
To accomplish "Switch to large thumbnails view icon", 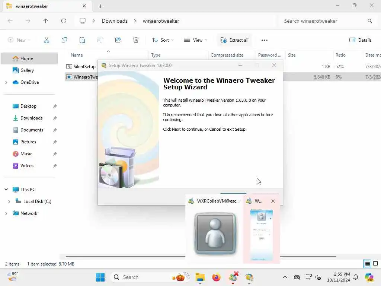I will click(375, 264).
